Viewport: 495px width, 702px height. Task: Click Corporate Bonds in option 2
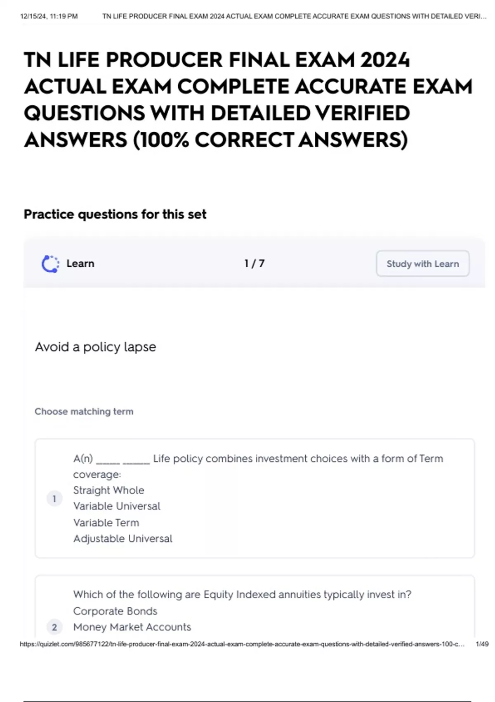click(115, 611)
